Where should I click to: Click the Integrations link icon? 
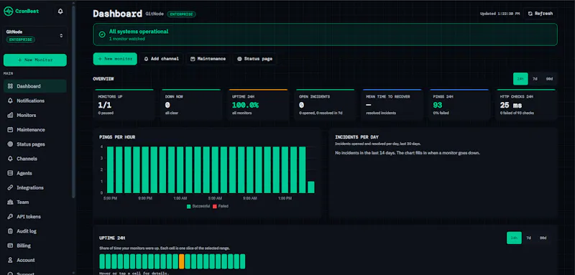(x=10, y=187)
